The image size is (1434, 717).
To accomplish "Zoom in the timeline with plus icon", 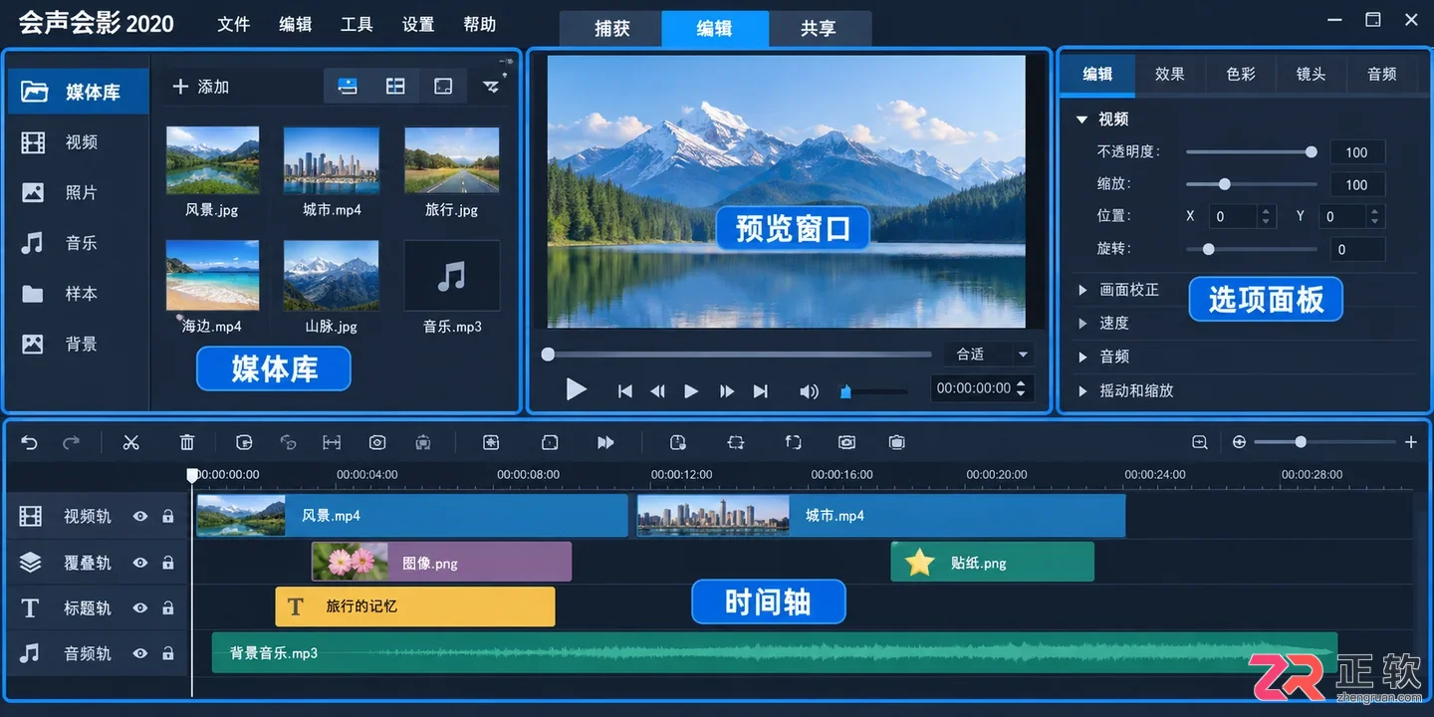I will (1410, 442).
